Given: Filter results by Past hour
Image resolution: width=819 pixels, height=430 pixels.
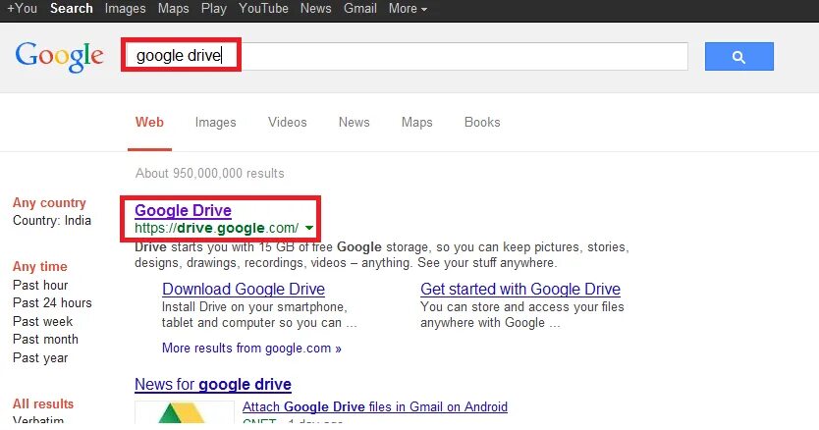Looking at the screenshot, I should (x=40, y=286).
